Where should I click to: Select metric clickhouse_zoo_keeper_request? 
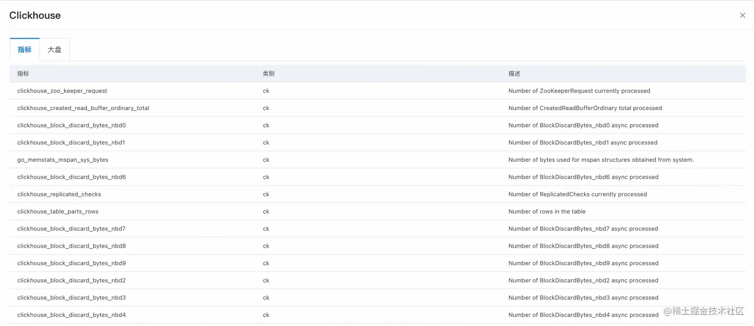coord(62,91)
